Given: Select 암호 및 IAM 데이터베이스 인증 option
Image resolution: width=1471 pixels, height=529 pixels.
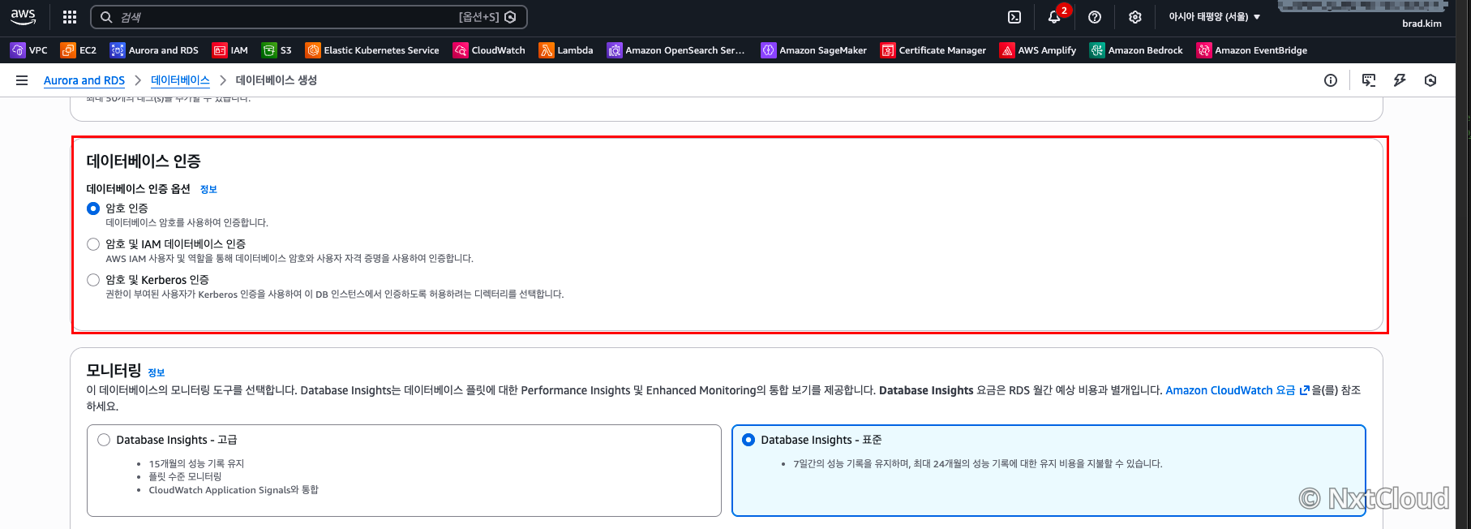Looking at the screenshot, I should (x=93, y=244).
